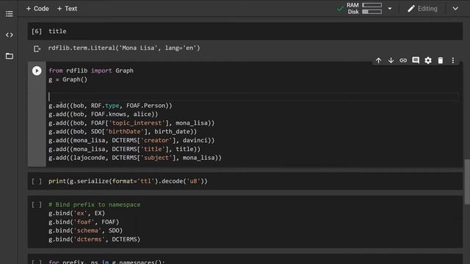
Task: Clear the output of cell 6
Action: [x=37, y=49]
